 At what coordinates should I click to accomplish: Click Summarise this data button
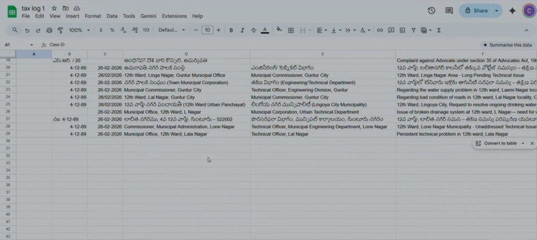click(x=507, y=45)
